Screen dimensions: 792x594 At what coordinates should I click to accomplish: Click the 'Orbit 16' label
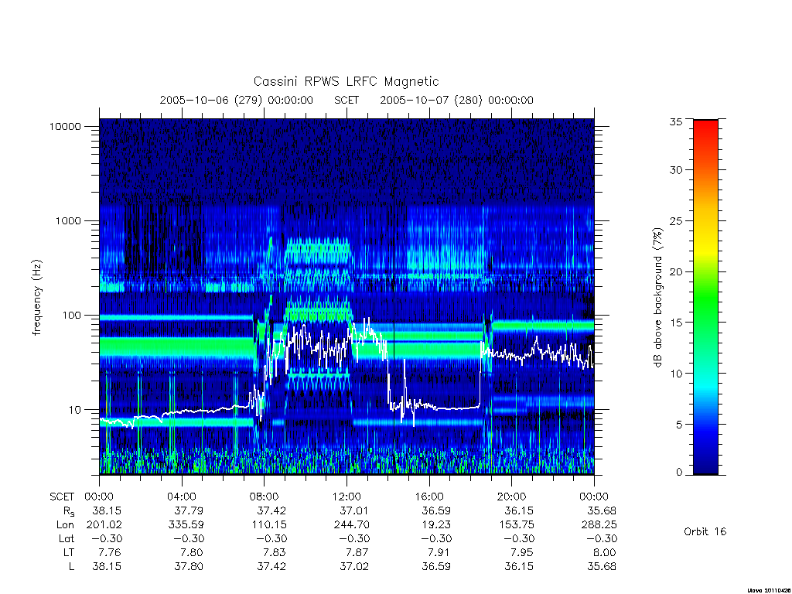tap(705, 531)
